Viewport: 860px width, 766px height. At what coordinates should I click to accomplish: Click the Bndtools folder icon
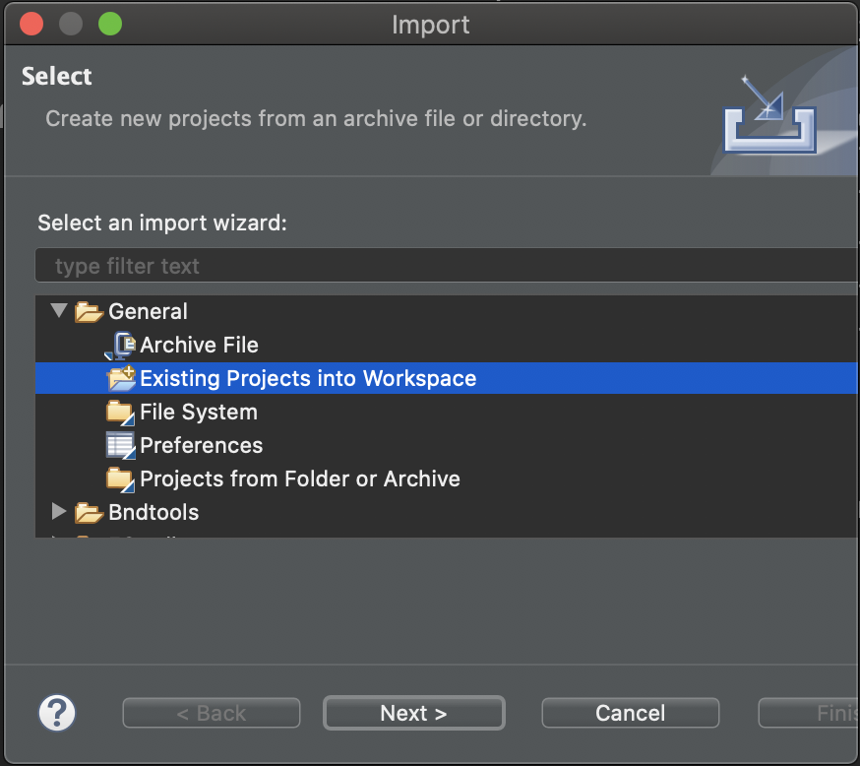pos(89,512)
